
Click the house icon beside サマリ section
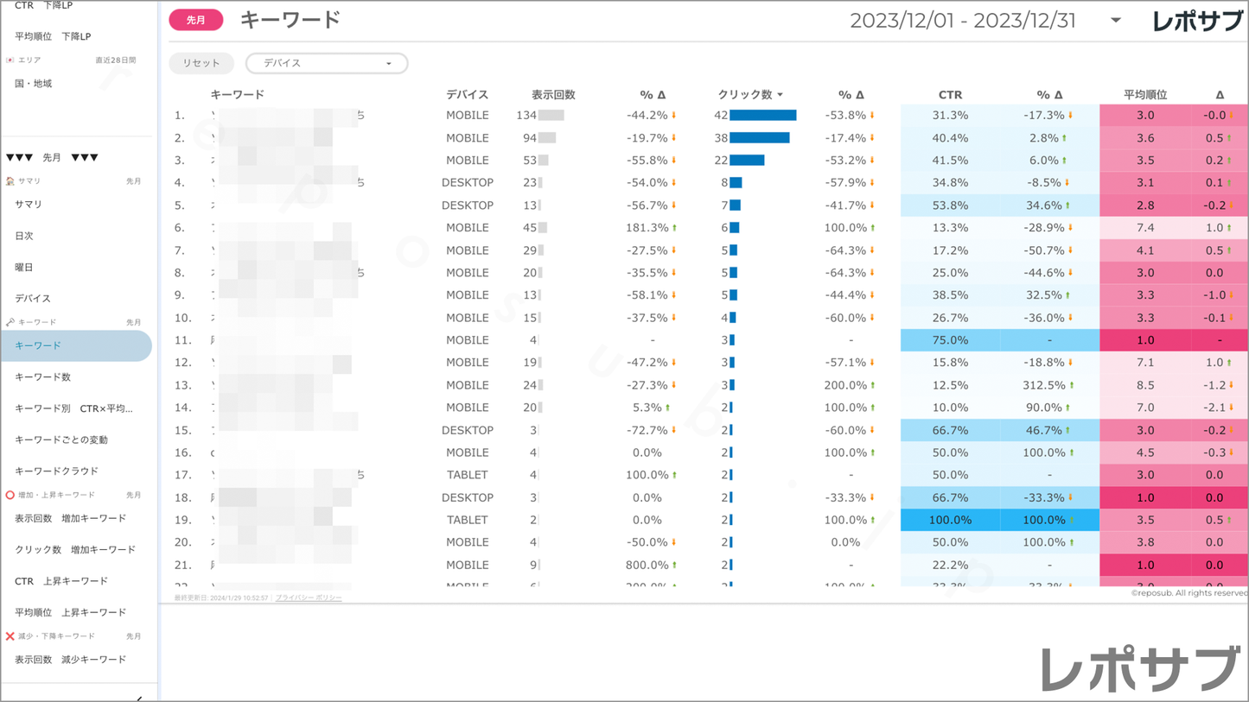[x=10, y=181]
